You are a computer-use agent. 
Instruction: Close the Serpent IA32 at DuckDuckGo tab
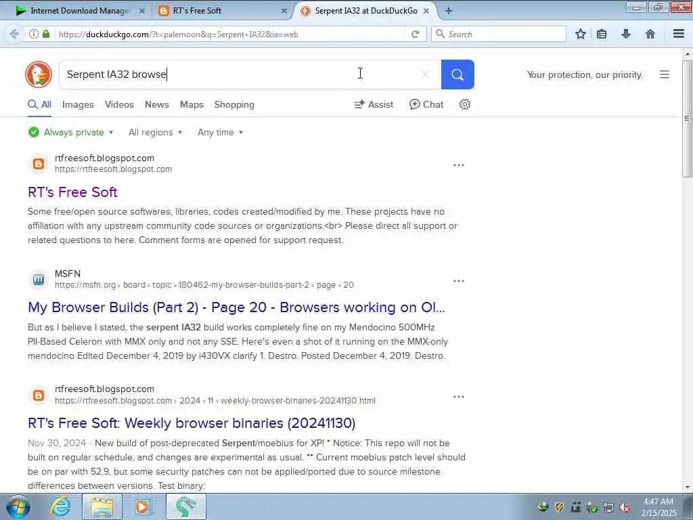(426, 11)
